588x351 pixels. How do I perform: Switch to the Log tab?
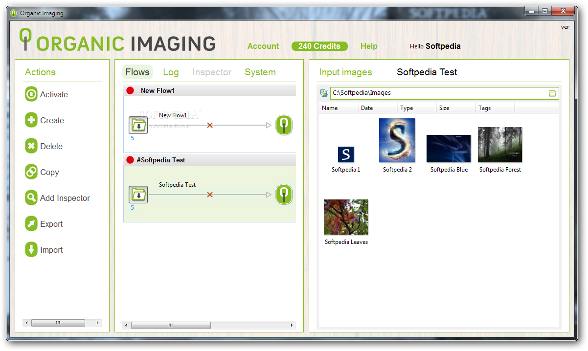point(171,72)
